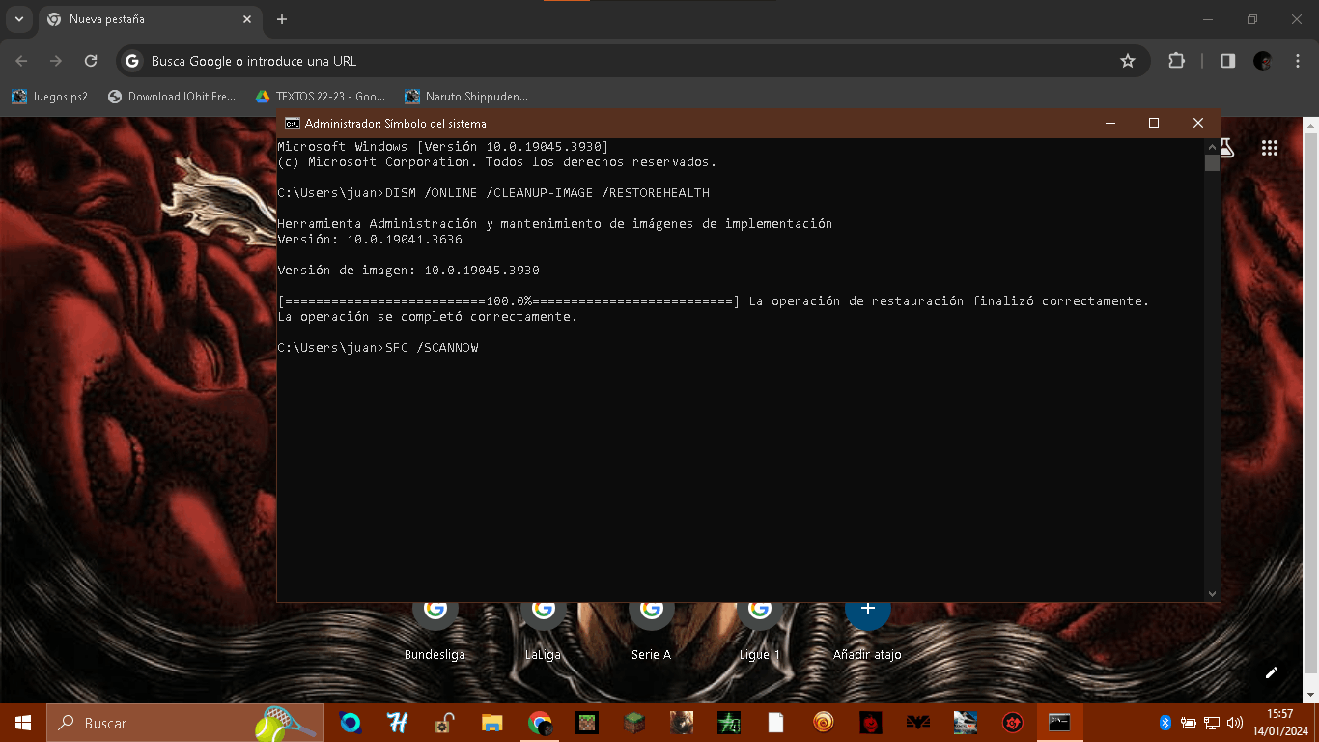This screenshot has height=742, width=1319.
Task: Open the green number 4 game taskbar icon
Action: click(x=729, y=723)
